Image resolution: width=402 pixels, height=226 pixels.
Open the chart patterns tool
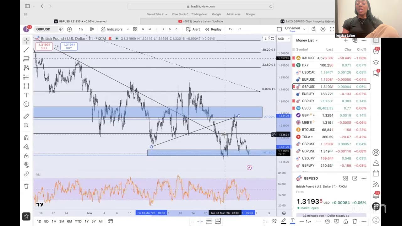click(26, 68)
